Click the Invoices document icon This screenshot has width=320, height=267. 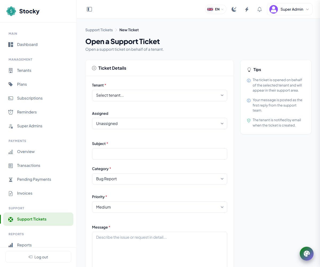[x=11, y=193]
